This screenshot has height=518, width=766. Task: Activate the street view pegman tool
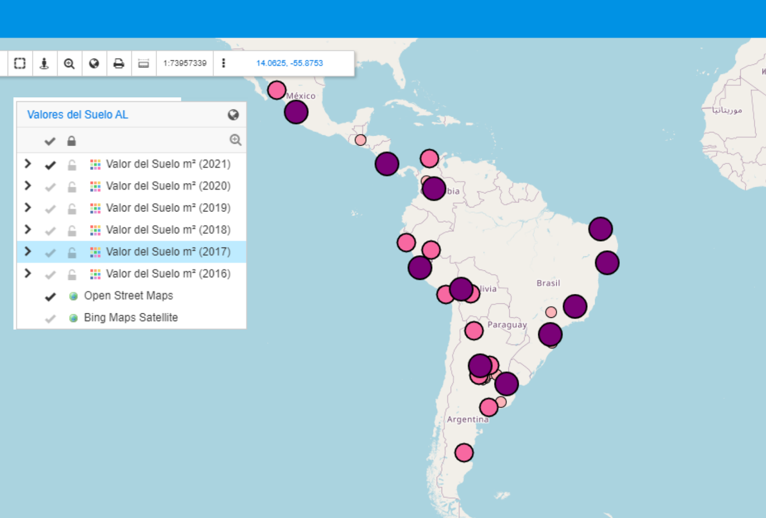click(x=44, y=63)
